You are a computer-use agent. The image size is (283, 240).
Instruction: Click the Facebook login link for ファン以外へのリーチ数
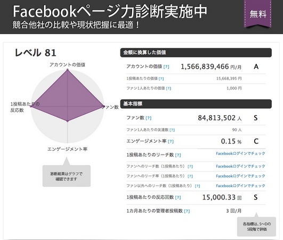pos(240,186)
